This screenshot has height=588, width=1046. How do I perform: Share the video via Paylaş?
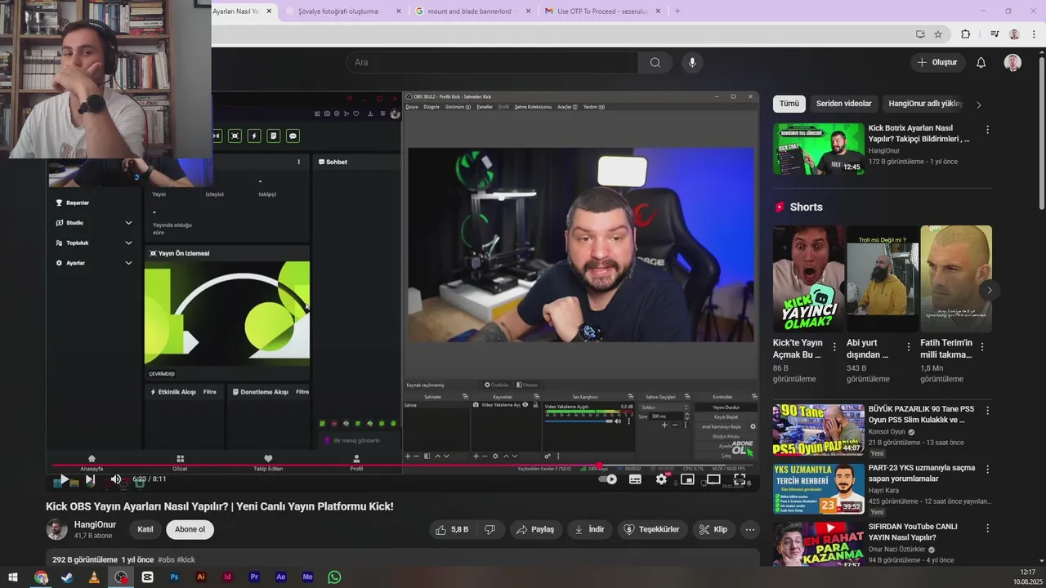tap(535, 529)
